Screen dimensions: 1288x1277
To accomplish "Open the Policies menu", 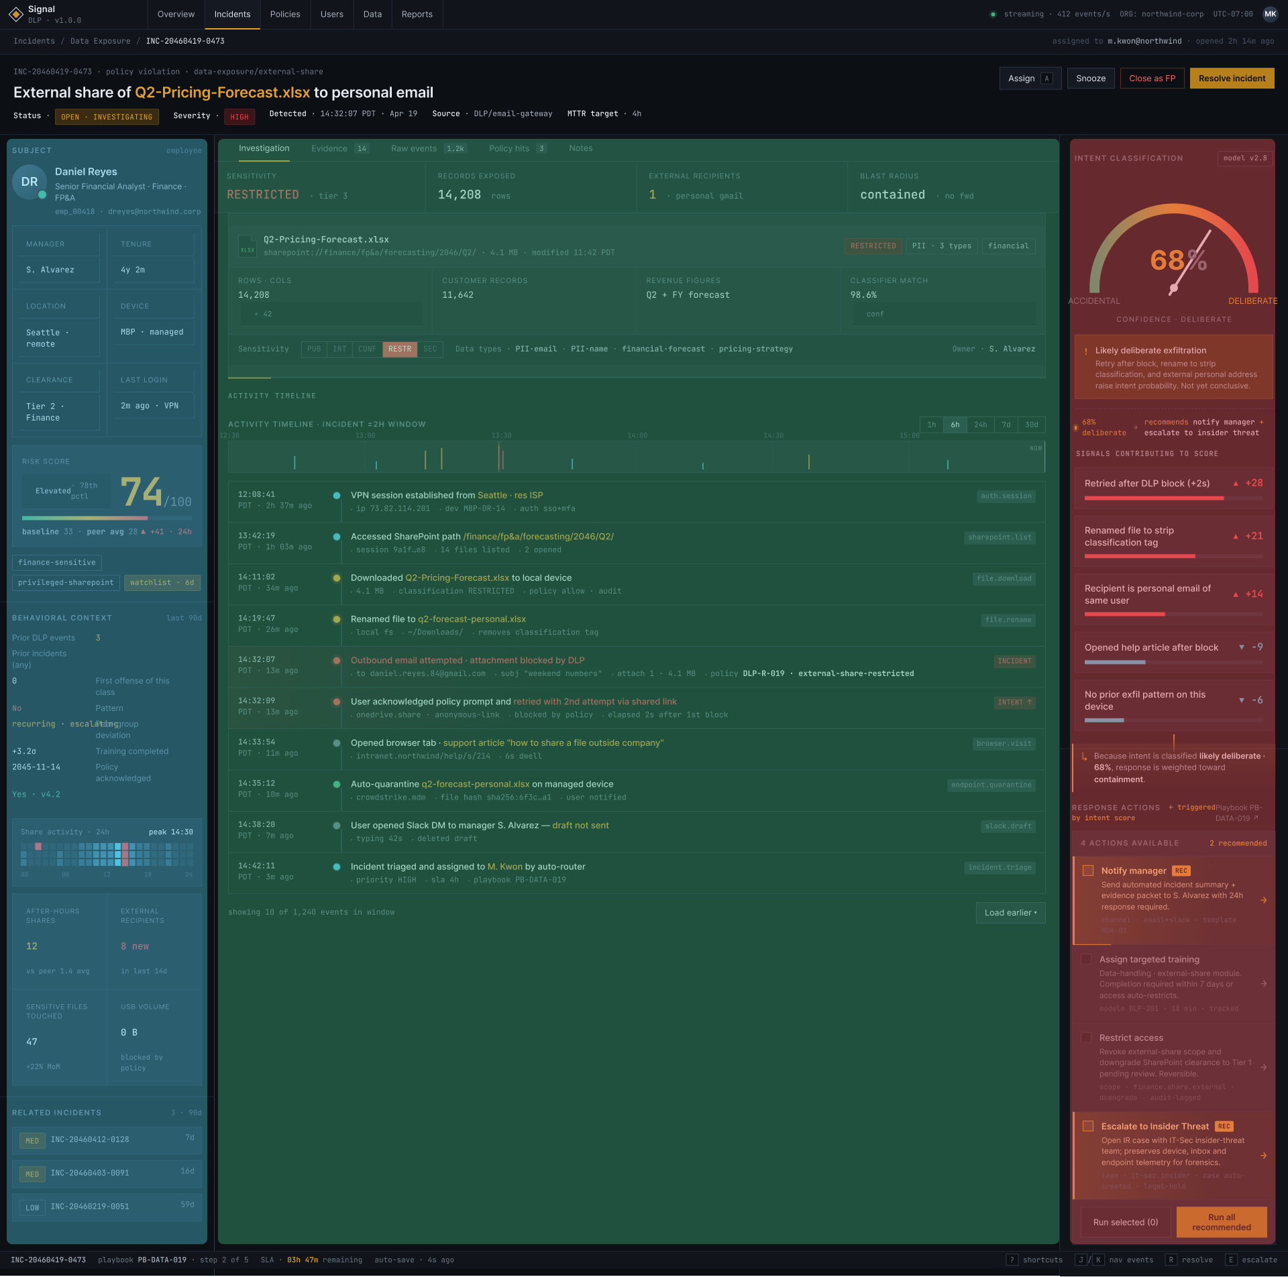I will [x=285, y=14].
